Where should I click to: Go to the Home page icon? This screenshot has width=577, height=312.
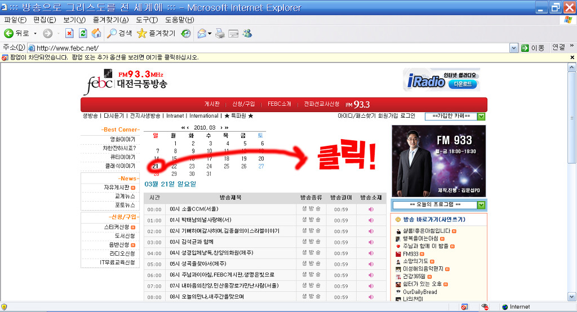[96, 33]
